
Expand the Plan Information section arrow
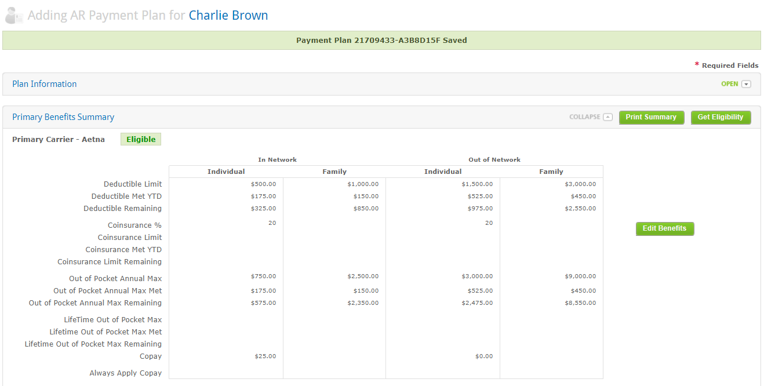click(746, 84)
